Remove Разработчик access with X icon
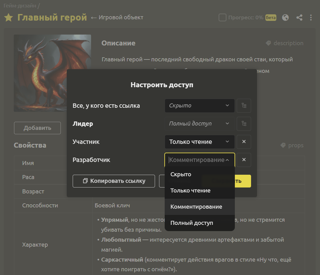Screen dimensions: 320x275 click(x=244, y=160)
